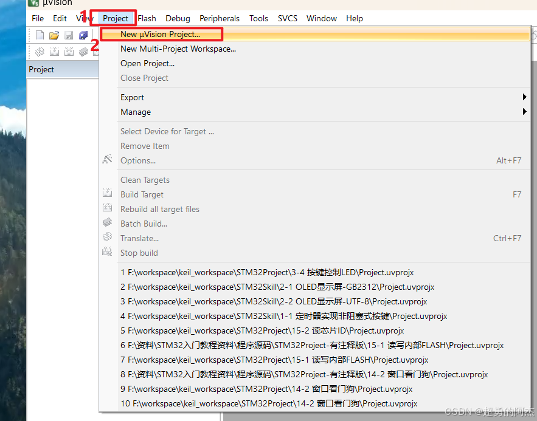The height and width of the screenshot is (421, 537).
Task: Open the SVCS menu
Action: tap(287, 18)
